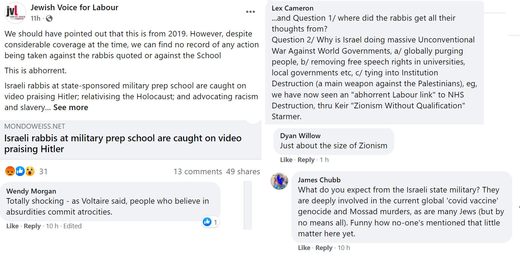Open the three-dot post options menu
Screen dimensions: 520x257
point(250,12)
